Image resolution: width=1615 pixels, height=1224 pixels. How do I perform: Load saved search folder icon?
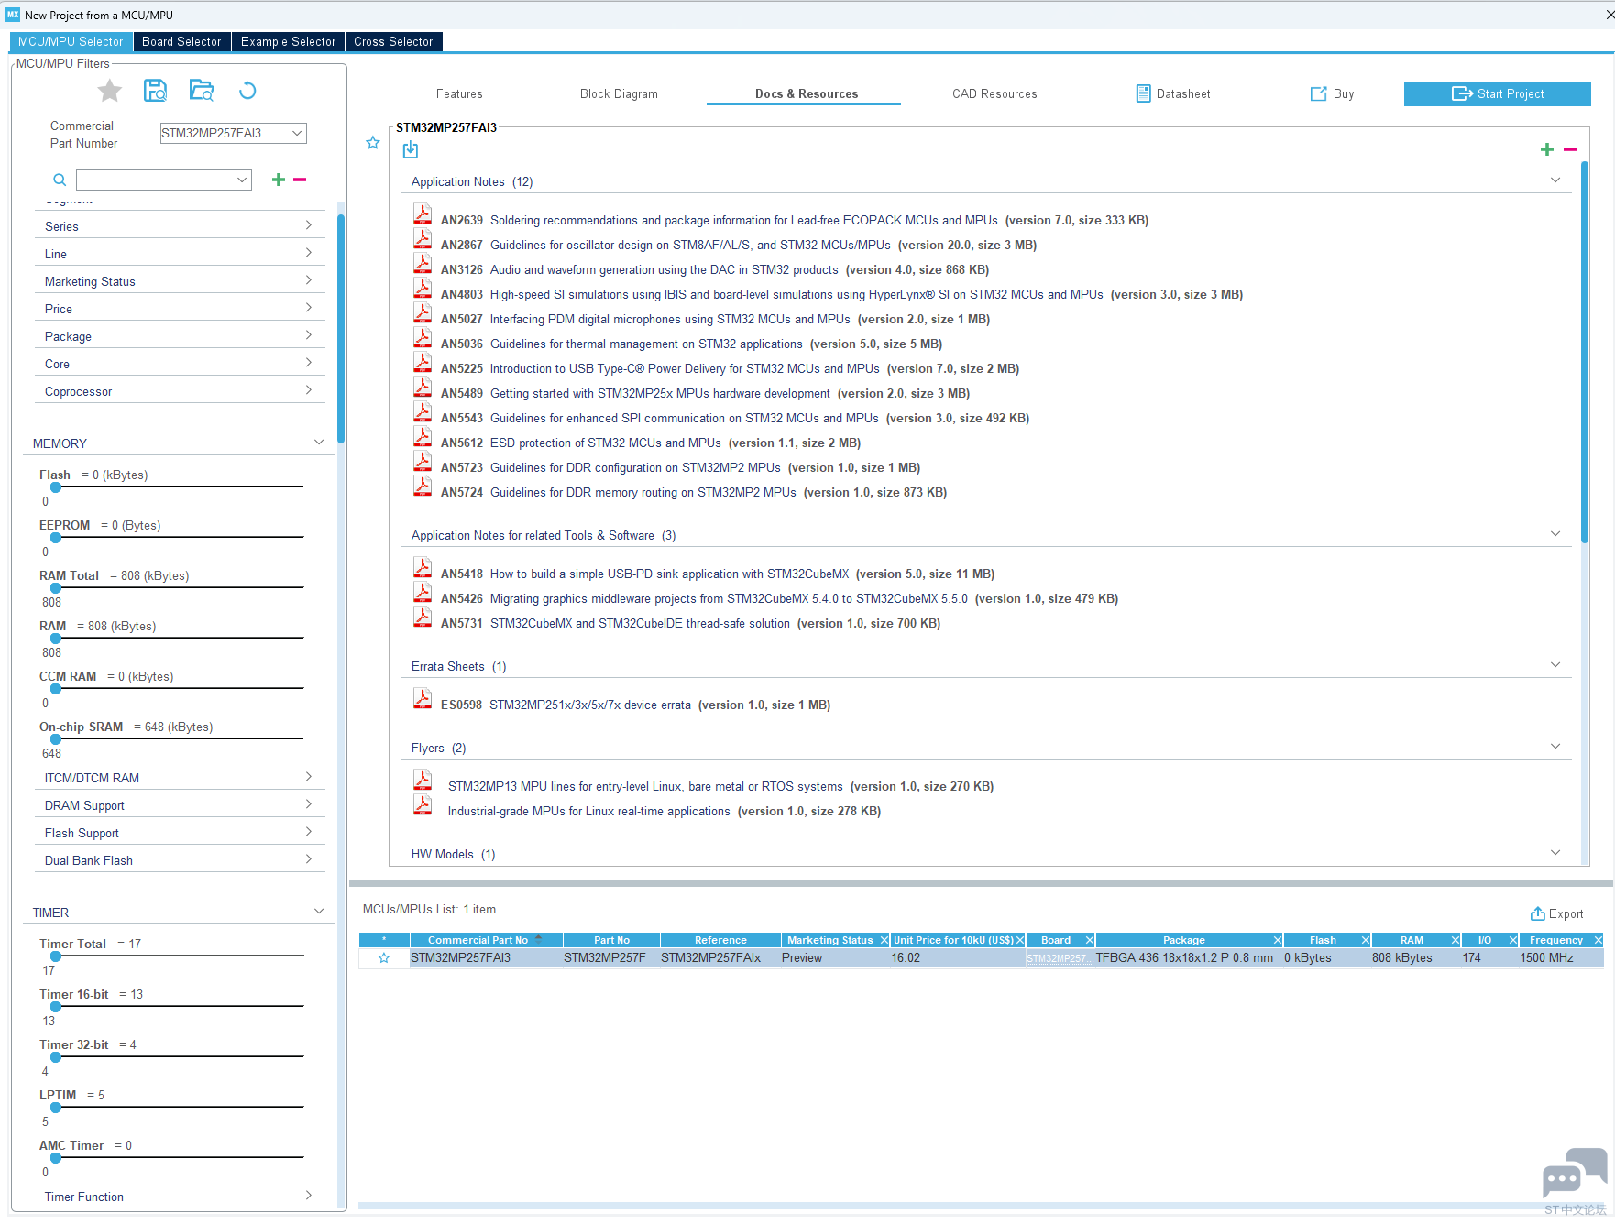202,90
